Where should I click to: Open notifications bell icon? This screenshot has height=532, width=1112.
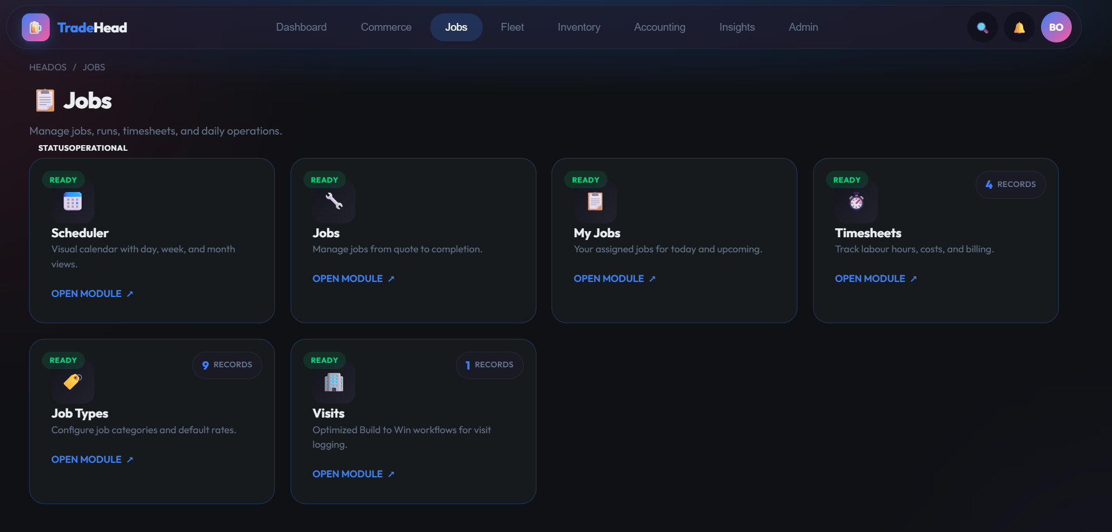[x=1019, y=27]
